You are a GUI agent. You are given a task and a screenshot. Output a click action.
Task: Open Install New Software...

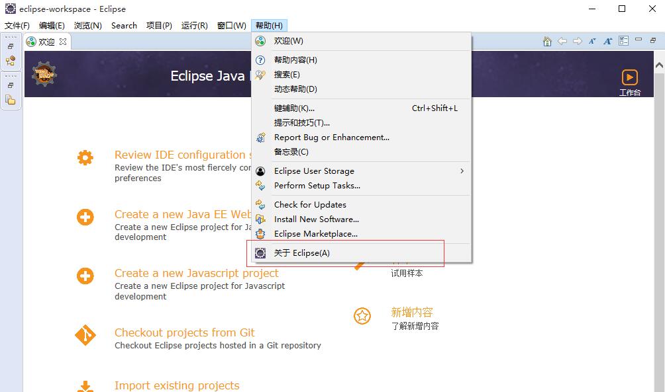coord(362,219)
